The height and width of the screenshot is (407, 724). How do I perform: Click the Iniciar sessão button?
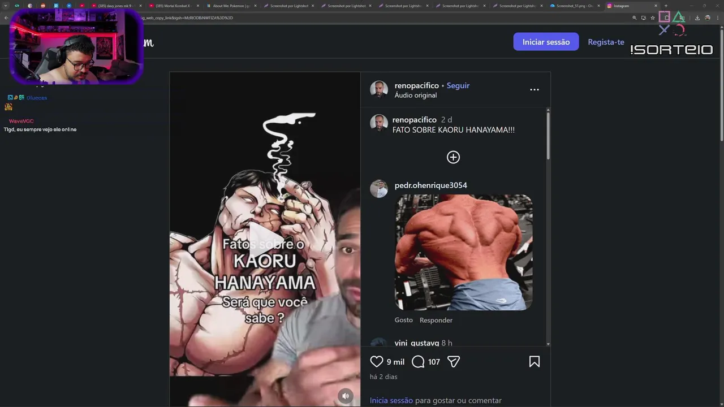546,42
